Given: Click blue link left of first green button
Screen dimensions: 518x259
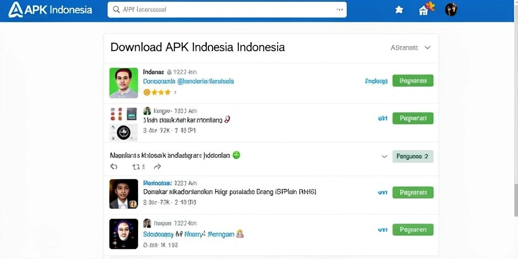Looking at the screenshot, I should click(376, 81).
